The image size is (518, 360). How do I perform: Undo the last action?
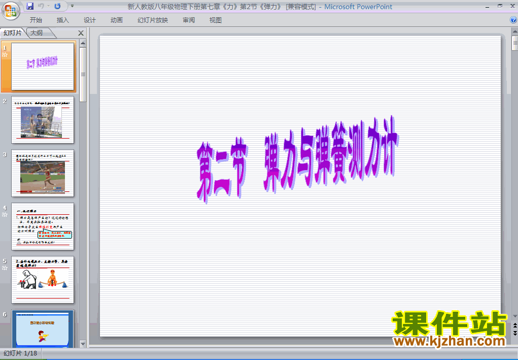coord(41,6)
